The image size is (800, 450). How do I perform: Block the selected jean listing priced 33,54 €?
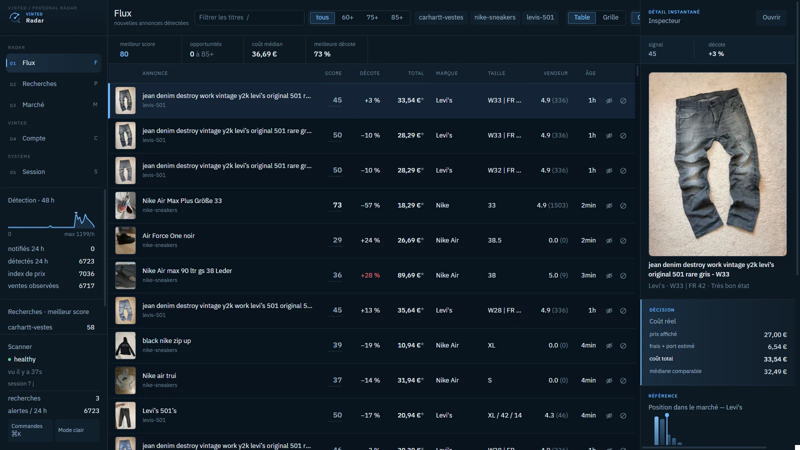pos(623,100)
